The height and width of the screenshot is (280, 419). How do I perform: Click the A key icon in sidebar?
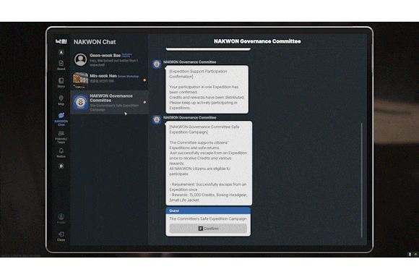61,52
